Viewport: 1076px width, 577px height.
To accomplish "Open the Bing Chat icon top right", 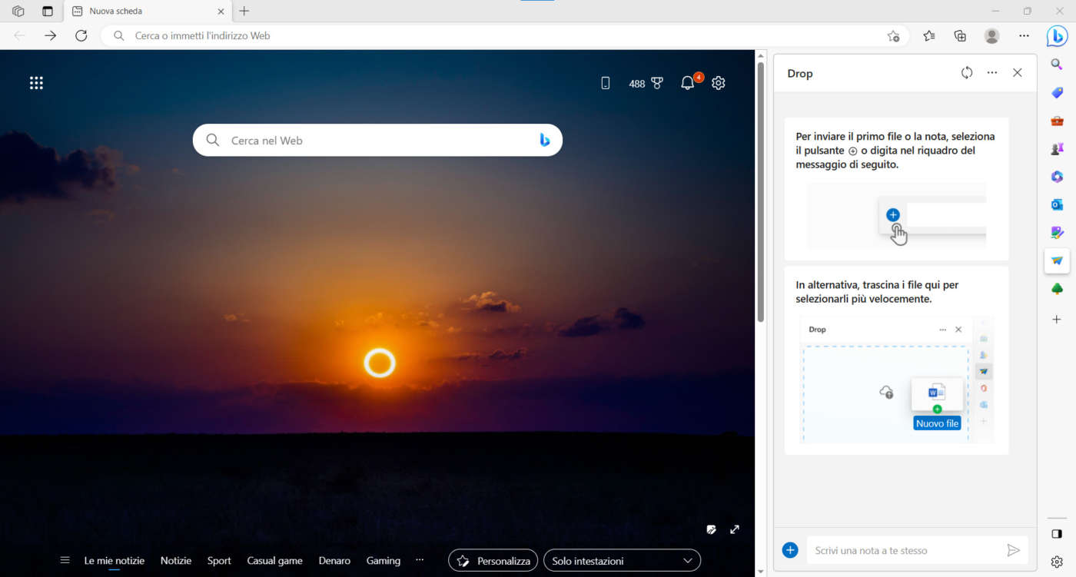I will pos(1056,35).
